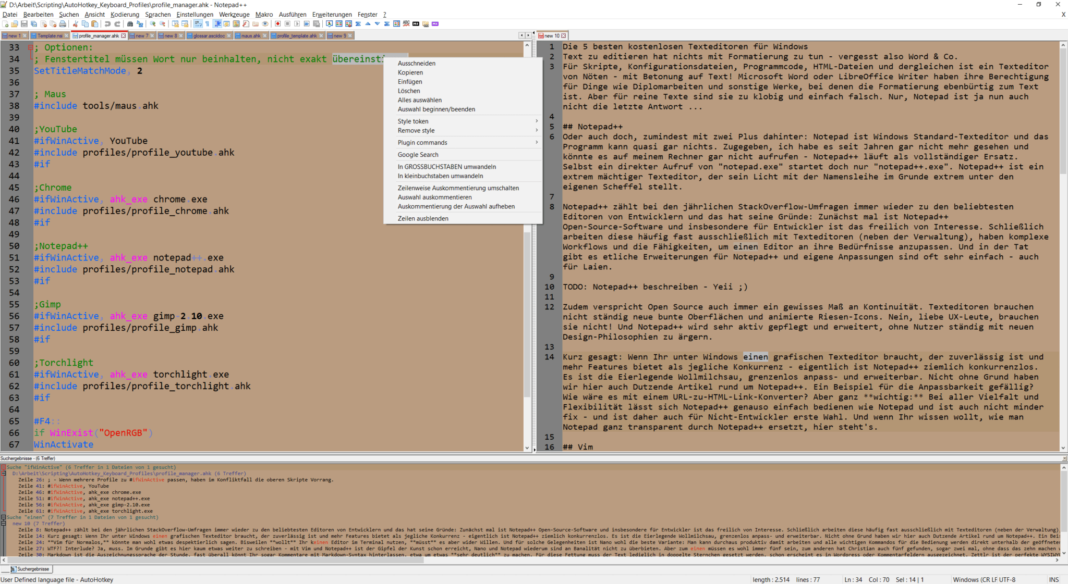Open the Kodierung menu
Screen dimensions: 1068x584
click(x=125, y=15)
